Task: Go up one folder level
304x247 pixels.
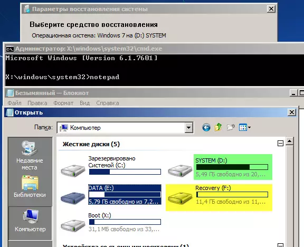Action: point(218,127)
